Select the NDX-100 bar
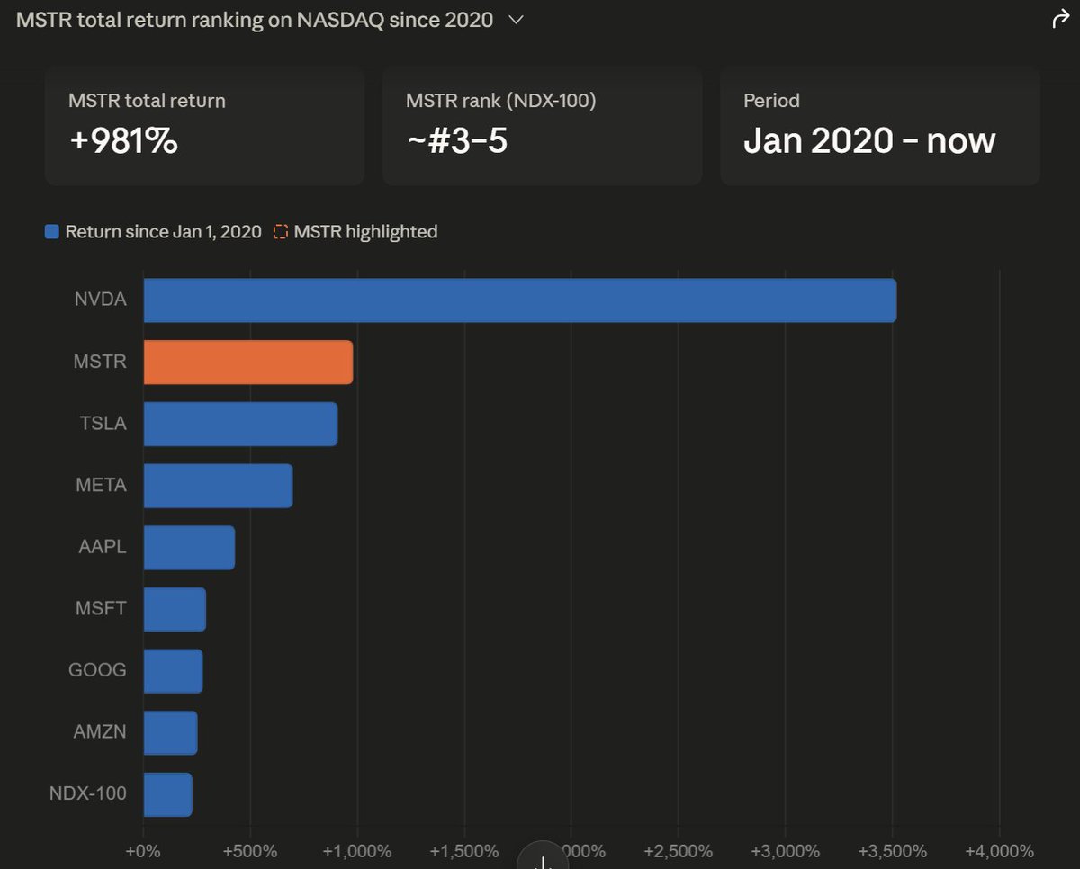The width and height of the screenshot is (1080, 869). [167, 794]
